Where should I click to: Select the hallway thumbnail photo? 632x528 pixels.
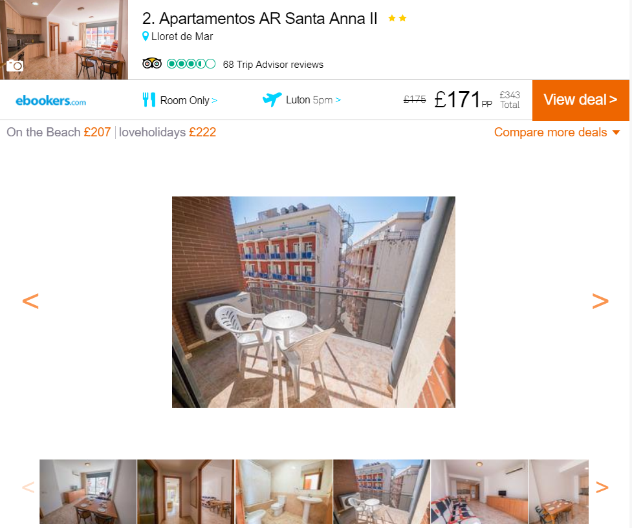(x=186, y=492)
